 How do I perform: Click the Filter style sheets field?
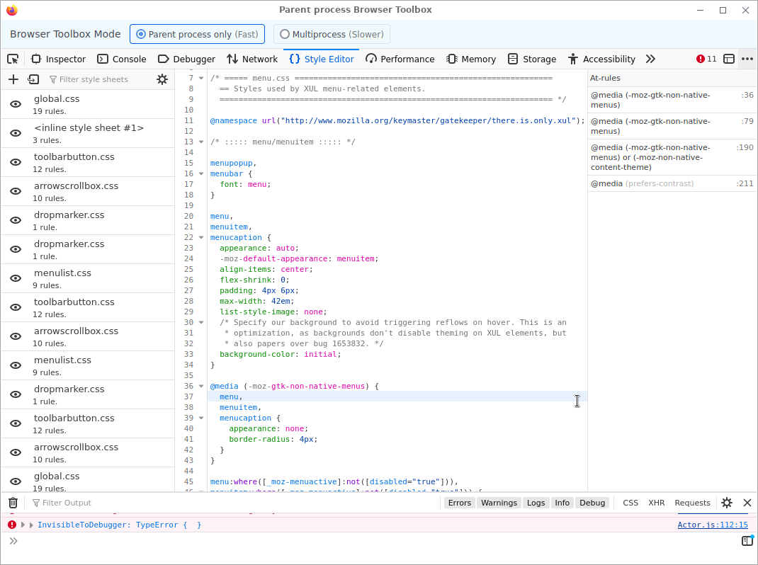tap(99, 79)
